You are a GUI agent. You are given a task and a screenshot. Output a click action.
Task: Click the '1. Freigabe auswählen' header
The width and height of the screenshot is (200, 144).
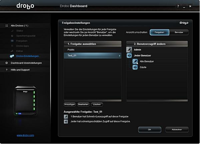click(x=93, y=44)
